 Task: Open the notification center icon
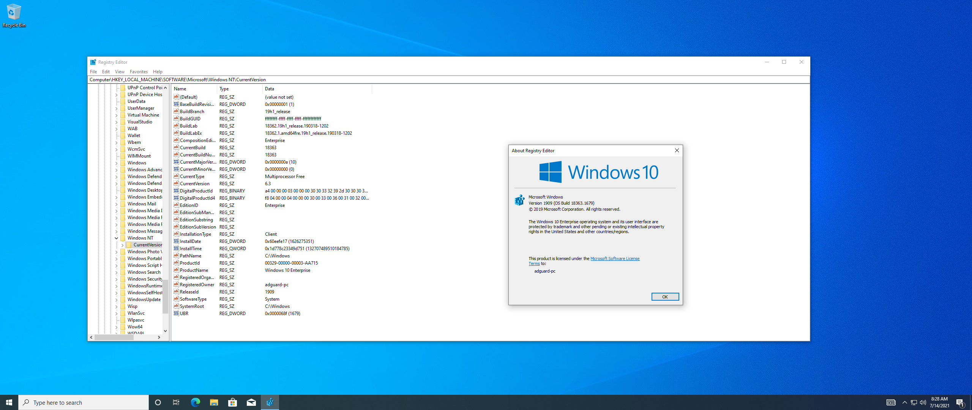tap(960, 402)
